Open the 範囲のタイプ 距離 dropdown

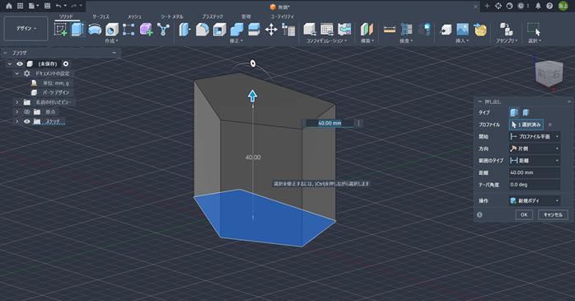click(x=535, y=161)
